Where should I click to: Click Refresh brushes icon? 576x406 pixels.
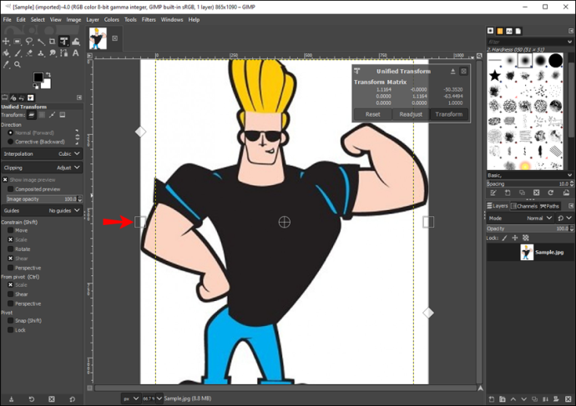coord(551,193)
